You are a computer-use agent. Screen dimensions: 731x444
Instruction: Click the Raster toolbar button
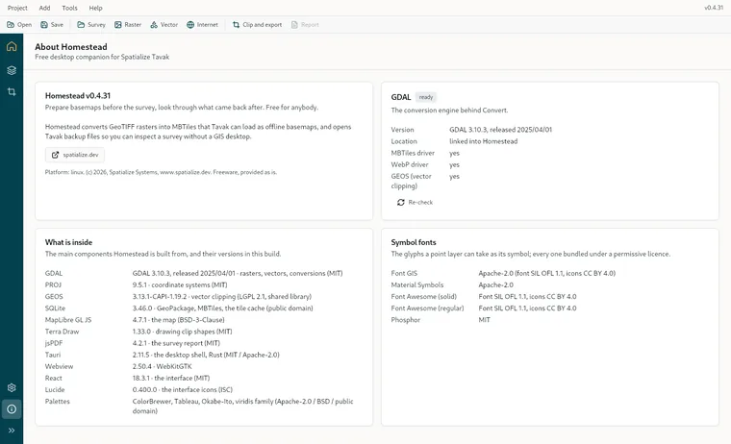coord(128,25)
